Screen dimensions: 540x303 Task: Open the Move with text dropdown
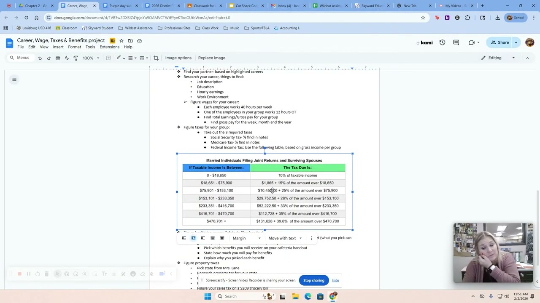285,238
